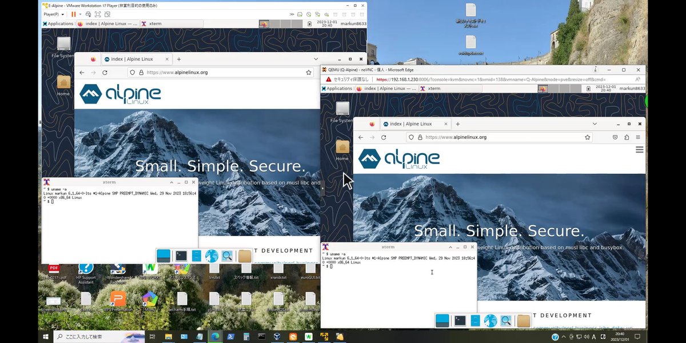This screenshot has height=343, width=686.
Task: Open application finder magnifier in noVNC dock
Action: 506,321
